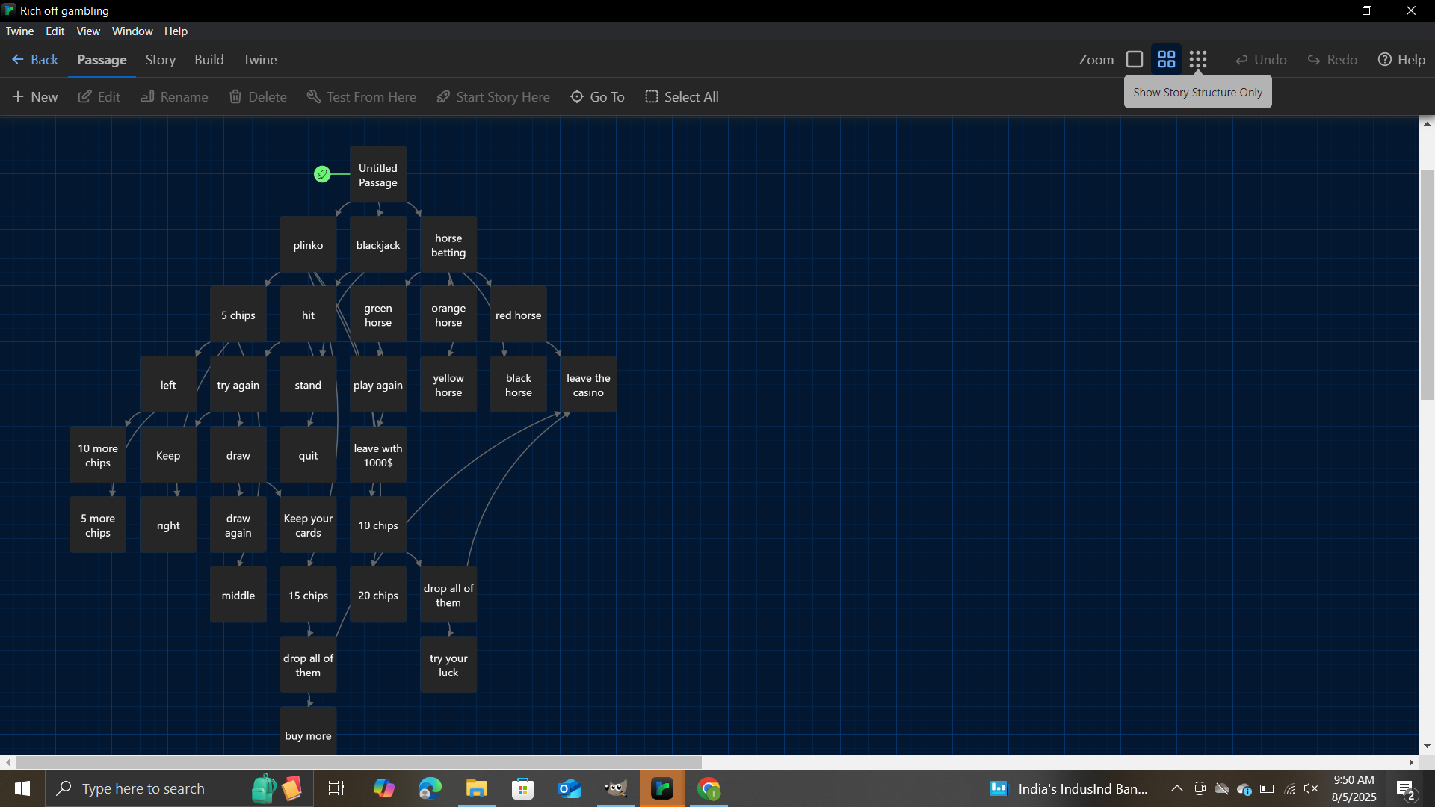Open the Twine menu in menu bar

click(x=19, y=31)
